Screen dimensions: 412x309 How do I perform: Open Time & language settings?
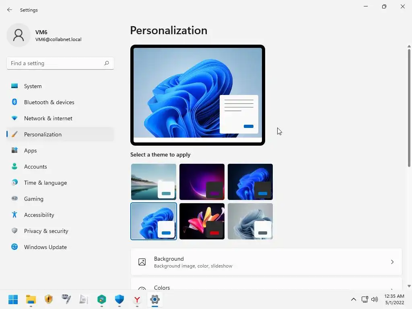(60, 183)
